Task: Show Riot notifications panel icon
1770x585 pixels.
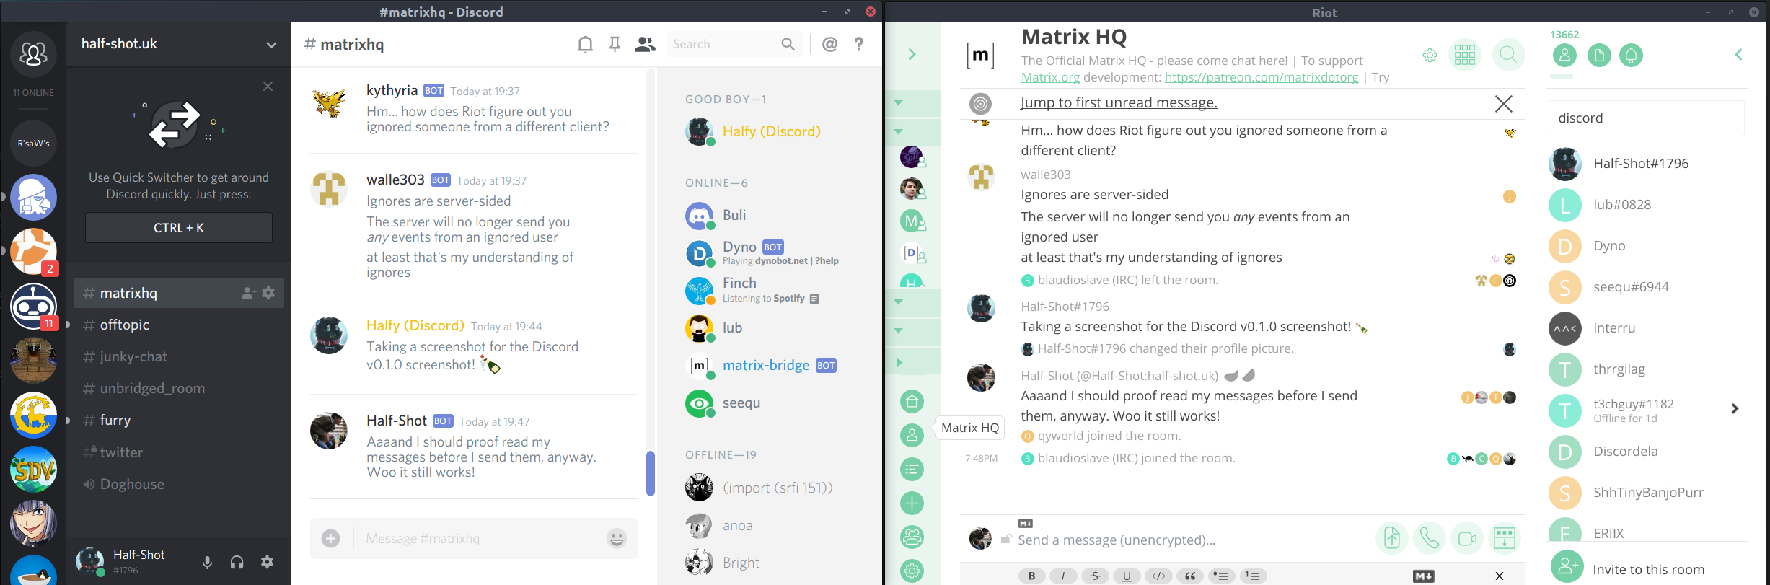Action: point(1632,55)
